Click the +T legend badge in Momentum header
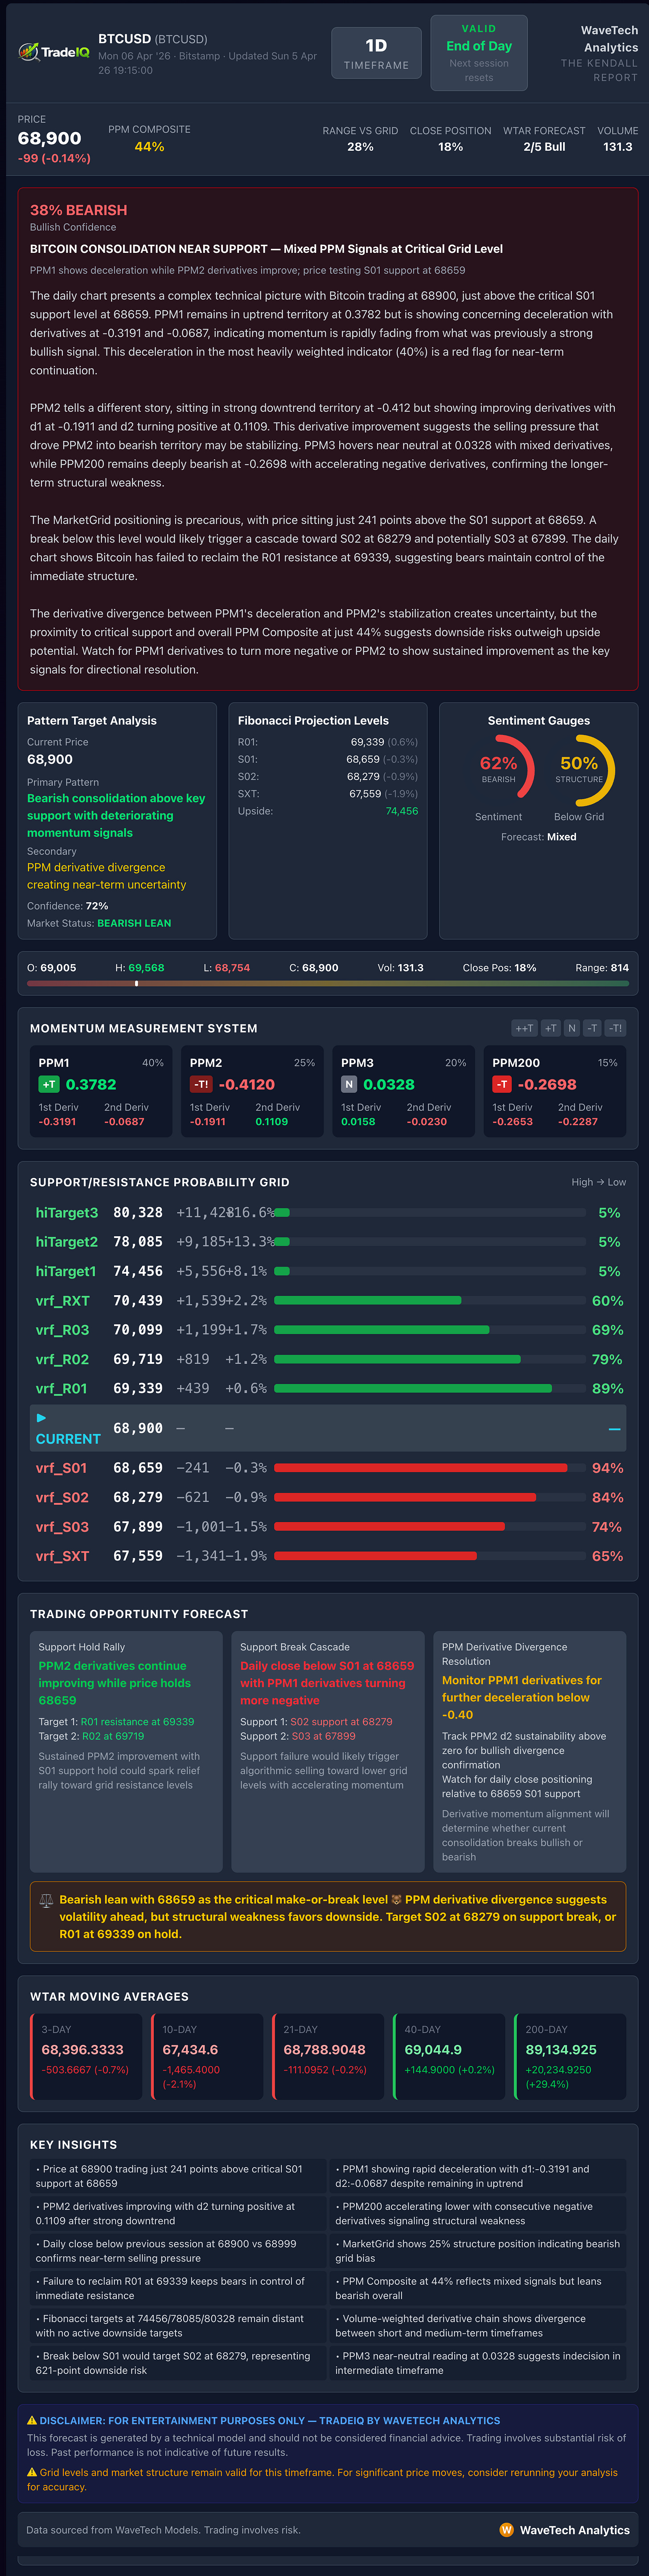 tap(550, 1028)
